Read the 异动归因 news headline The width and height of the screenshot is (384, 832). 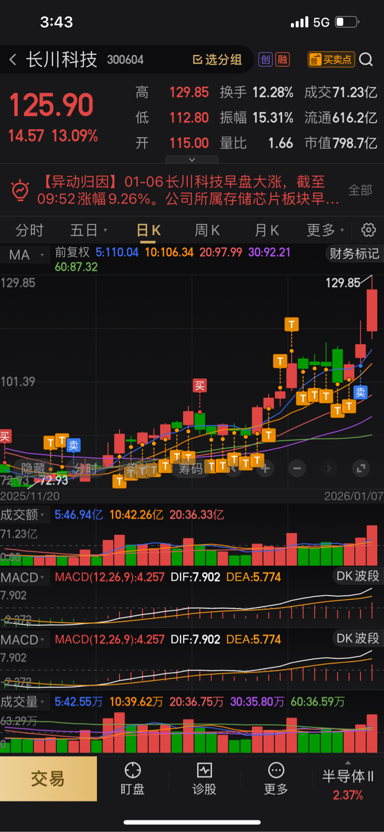(x=188, y=190)
